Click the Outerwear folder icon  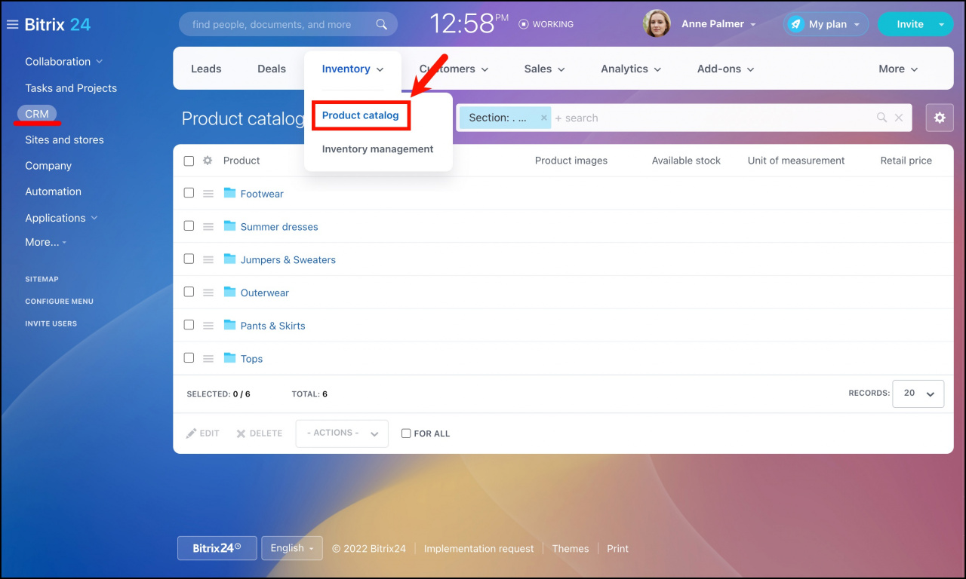pyautogui.click(x=230, y=293)
